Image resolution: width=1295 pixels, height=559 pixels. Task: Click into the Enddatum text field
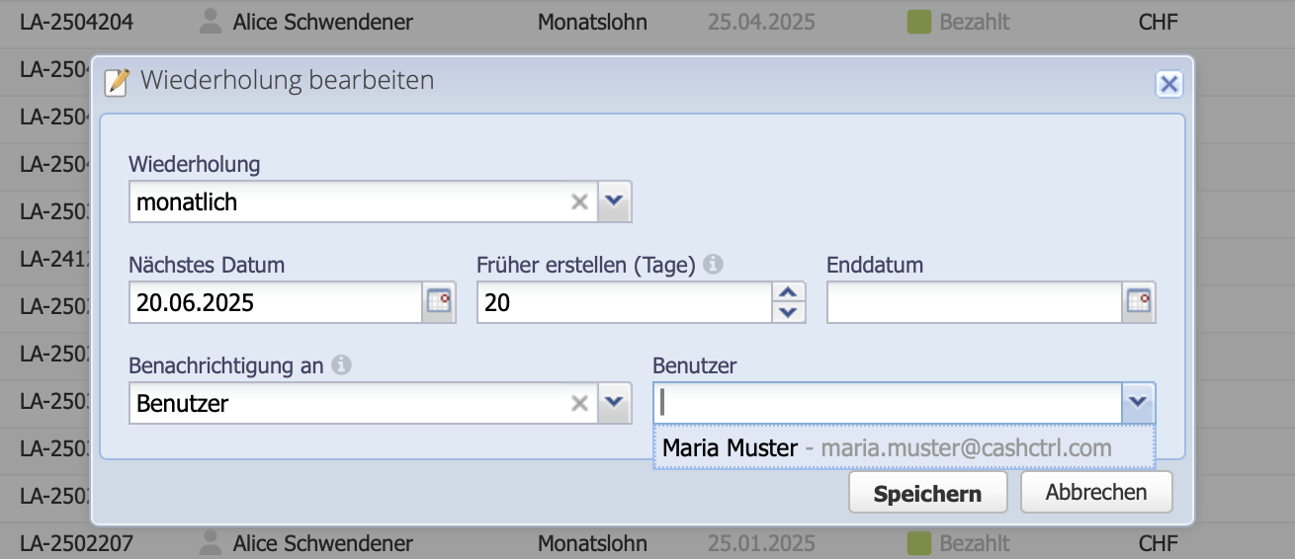[974, 302]
